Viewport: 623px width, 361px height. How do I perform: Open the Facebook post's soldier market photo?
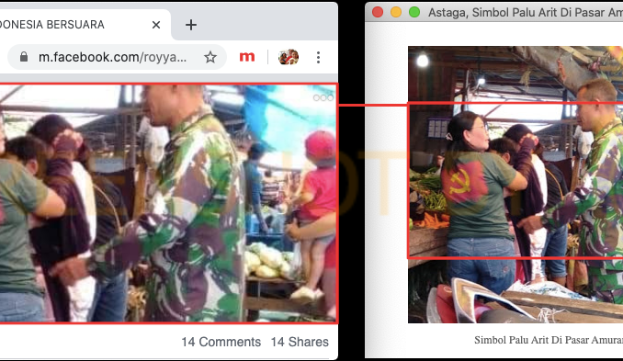pyautogui.click(x=168, y=203)
